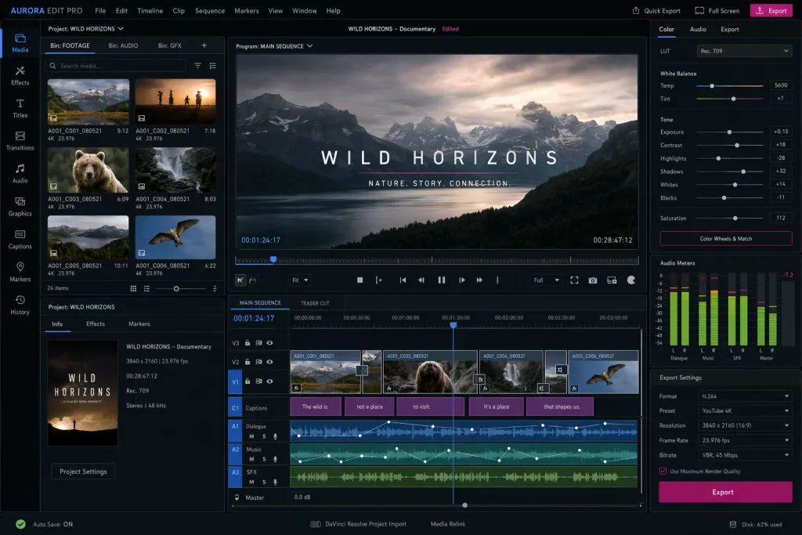
Task: Open the Fit zoom dropdown
Action: [x=300, y=280]
